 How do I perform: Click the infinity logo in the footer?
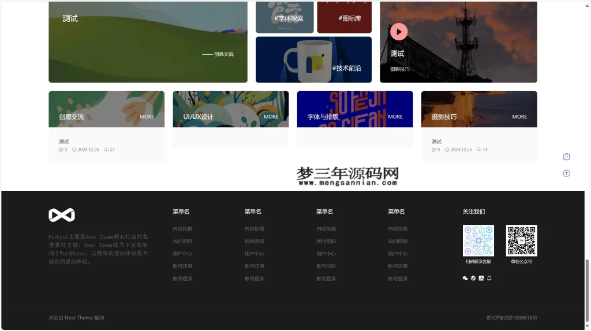click(62, 215)
